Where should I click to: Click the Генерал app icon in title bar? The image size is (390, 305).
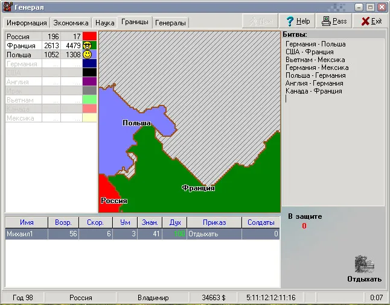pos(7,6)
